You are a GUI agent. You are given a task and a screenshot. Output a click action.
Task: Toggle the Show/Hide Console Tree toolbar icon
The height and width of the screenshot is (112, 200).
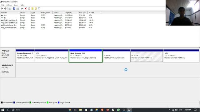[10, 8]
